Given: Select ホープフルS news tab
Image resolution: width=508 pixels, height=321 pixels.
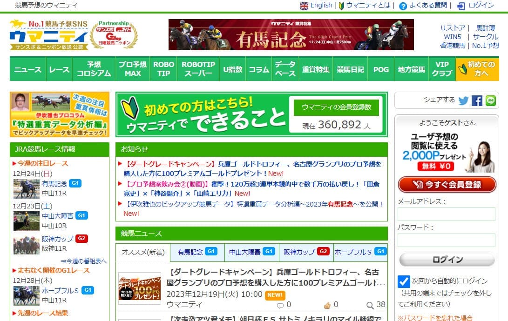Looking at the screenshot, I should 360,253.
